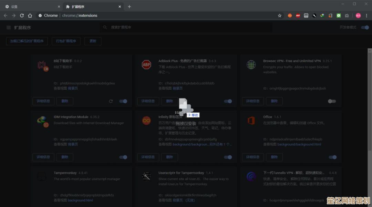Screen dimensions: 372x207
Task: Close the 扩展程序 tab
Action: [x=120, y=7]
